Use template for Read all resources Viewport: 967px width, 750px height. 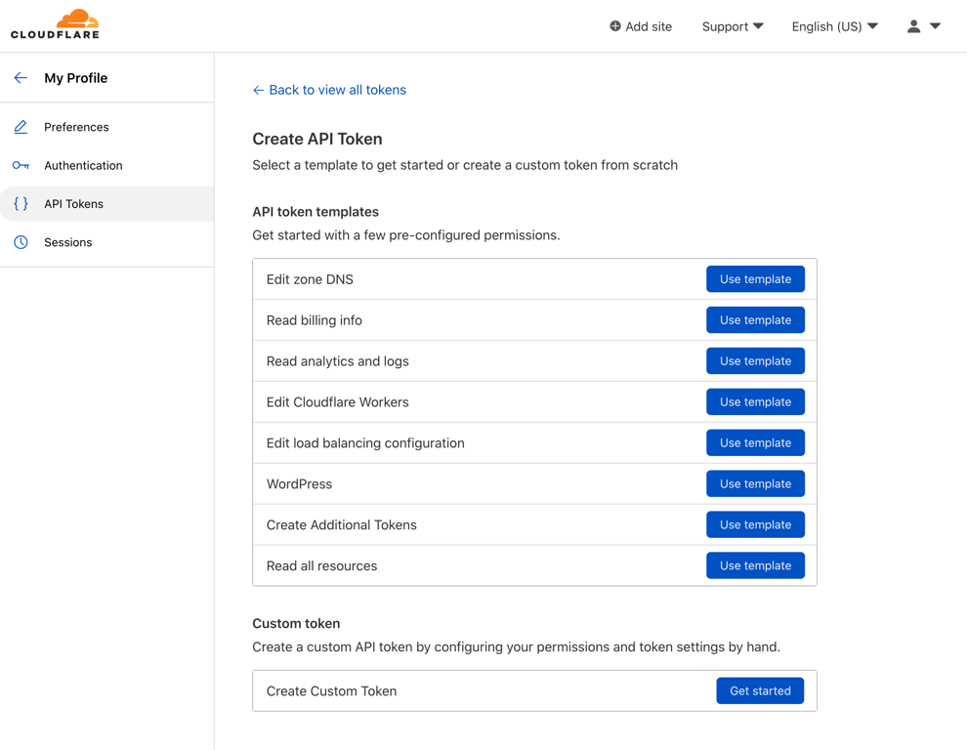point(755,566)
